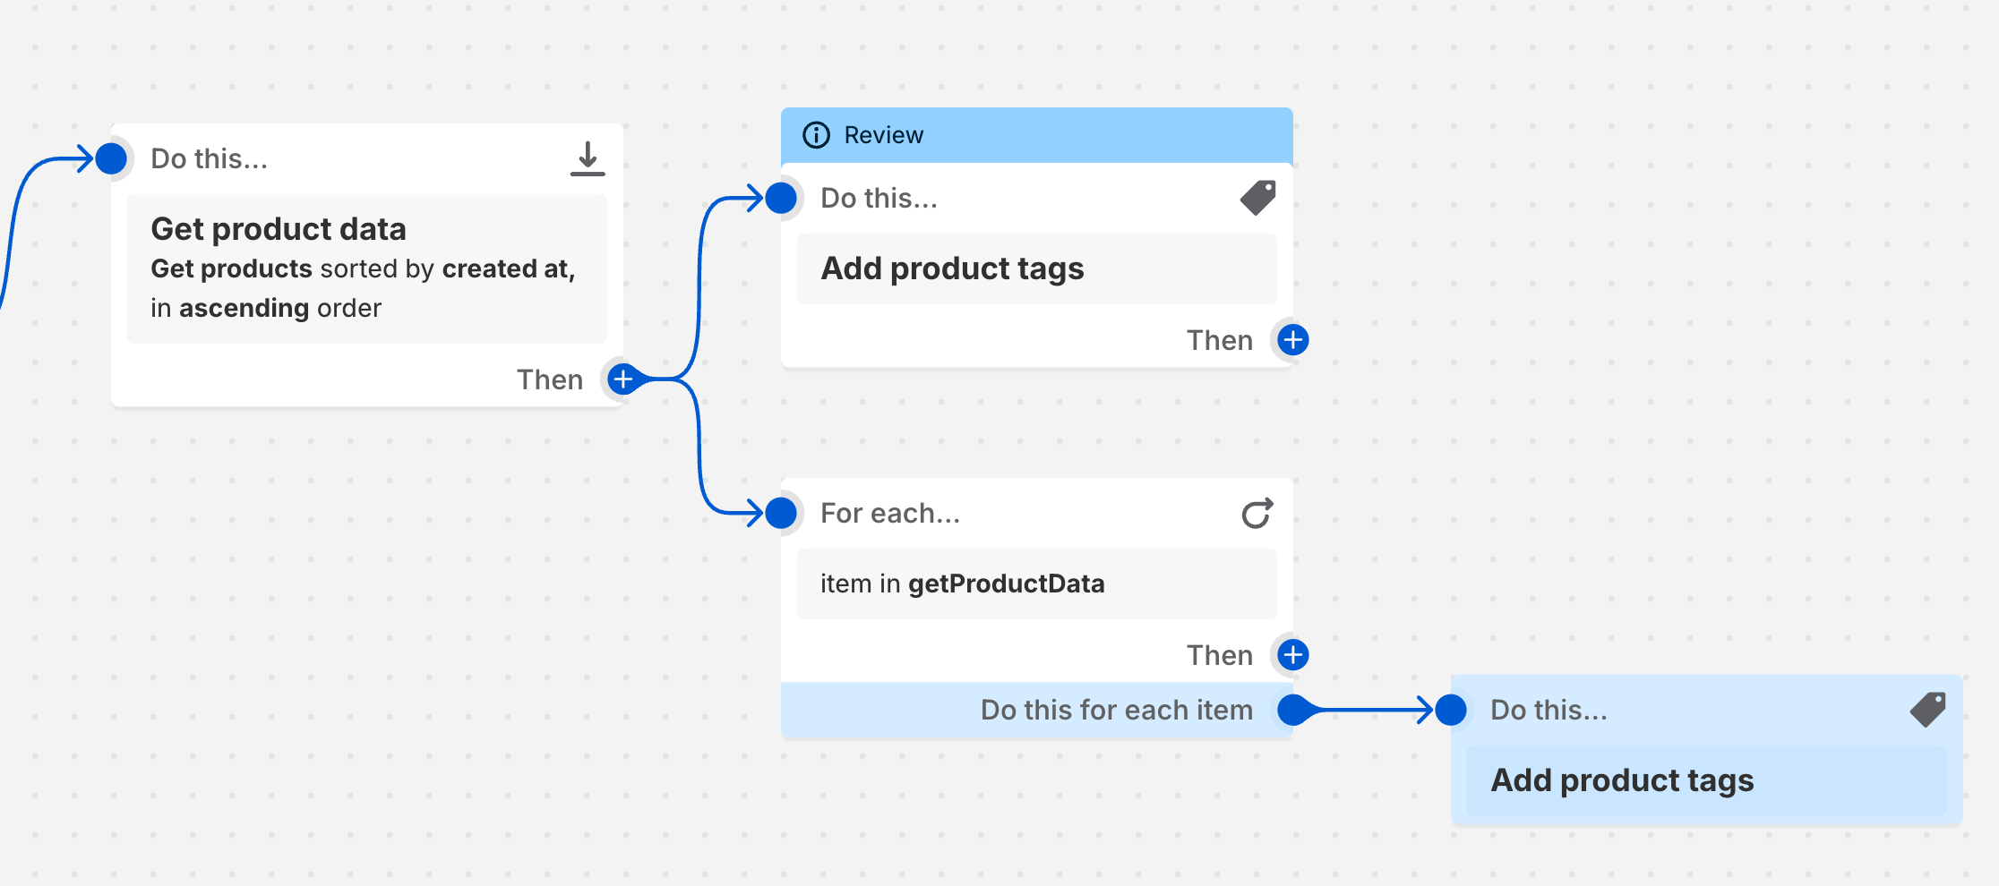Click the Review banner label
1999x886 pixels.
point(883,135)
